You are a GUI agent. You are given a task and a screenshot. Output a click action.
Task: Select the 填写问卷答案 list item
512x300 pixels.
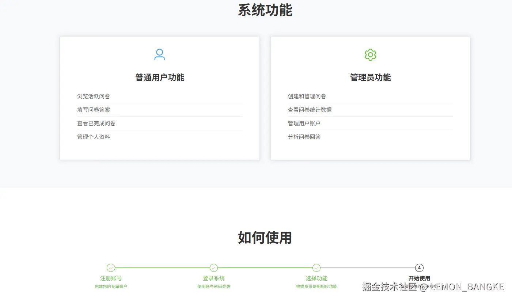click(160, 110)
